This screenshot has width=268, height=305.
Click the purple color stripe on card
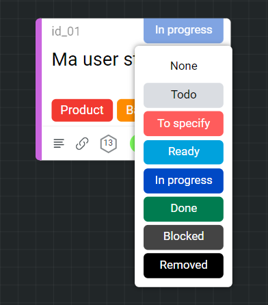(39, 89)
